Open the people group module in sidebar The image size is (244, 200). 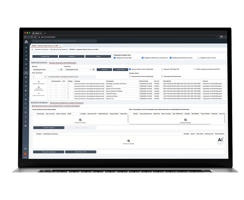coord(26,91)
